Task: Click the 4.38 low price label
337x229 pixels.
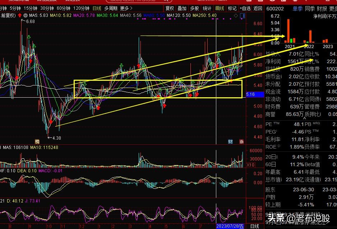Action: click(57, 138)
